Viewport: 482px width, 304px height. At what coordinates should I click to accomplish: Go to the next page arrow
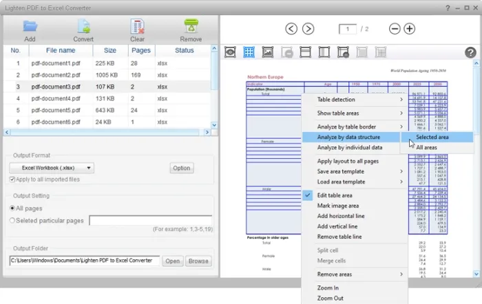click(x=308, y=29)
